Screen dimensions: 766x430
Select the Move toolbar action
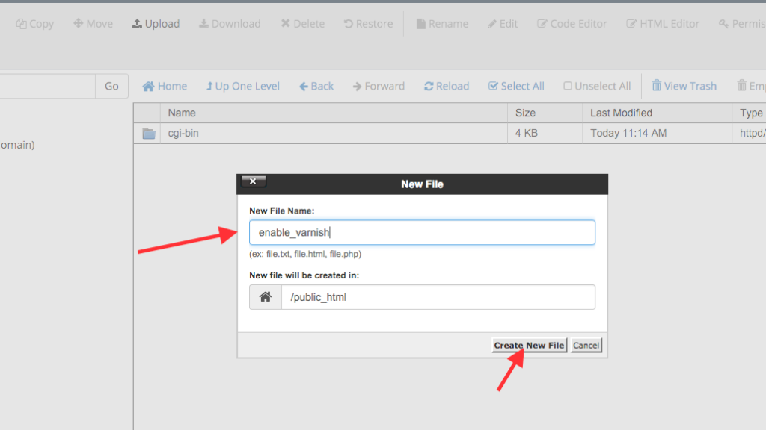93,24
